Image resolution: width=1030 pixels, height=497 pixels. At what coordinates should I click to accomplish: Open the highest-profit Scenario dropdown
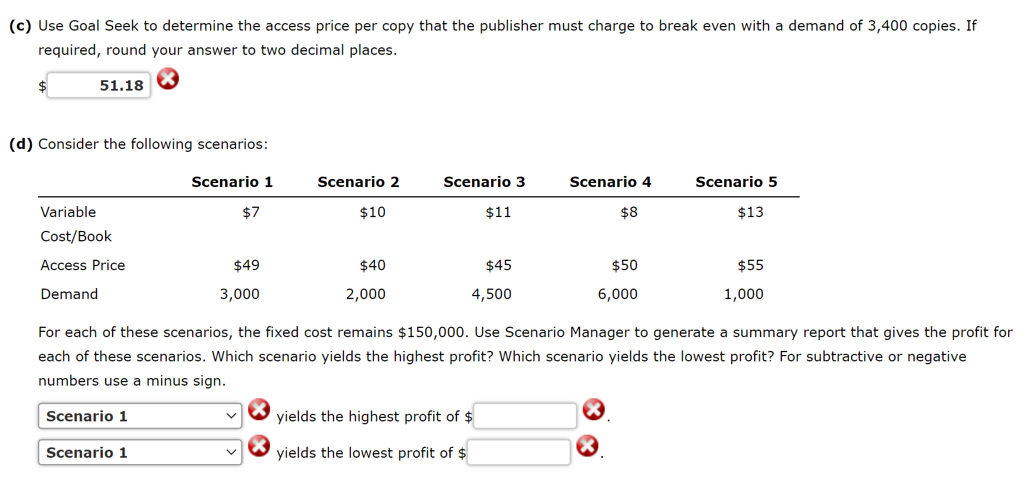pos(140,416)
